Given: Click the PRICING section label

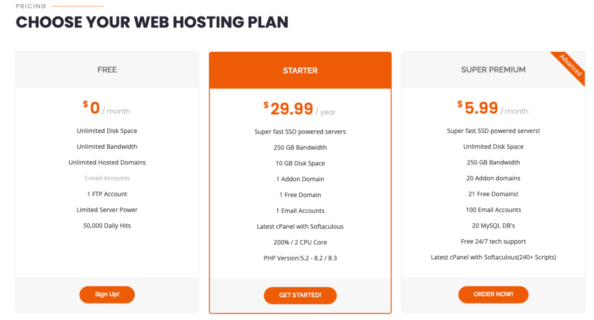Looking at the screenshot, I should click(31, 6).
